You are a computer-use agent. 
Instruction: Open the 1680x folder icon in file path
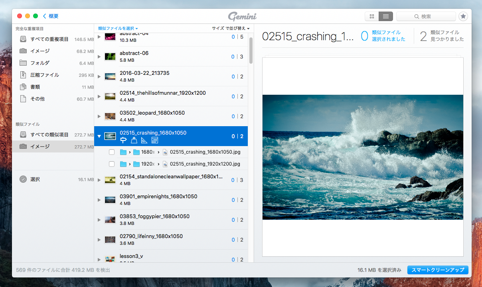(x=137, y=152)
